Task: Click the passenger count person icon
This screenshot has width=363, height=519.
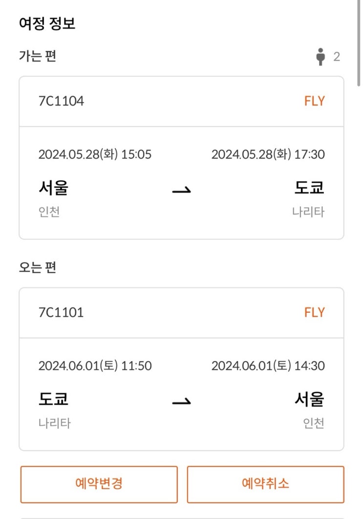Action: click(x=320, y=57)
